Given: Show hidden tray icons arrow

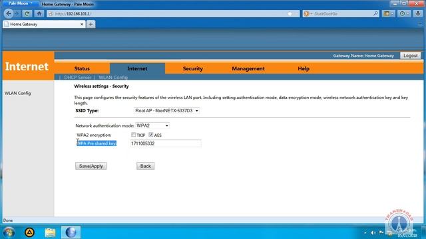Looking at the screenshot, I should pos(365,232).
